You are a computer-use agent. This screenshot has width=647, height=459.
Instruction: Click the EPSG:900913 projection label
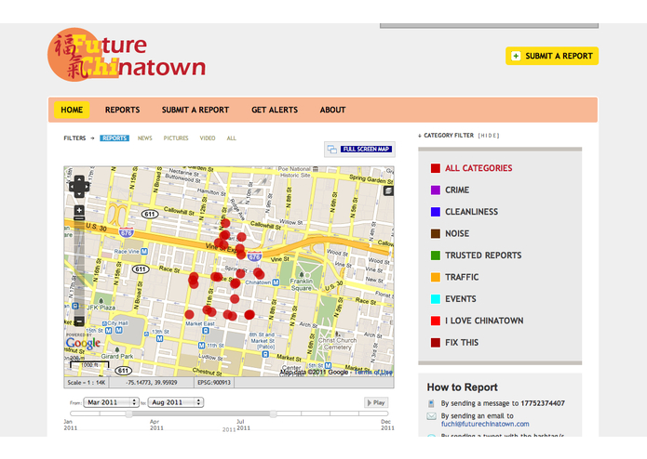tap(214, 383)
